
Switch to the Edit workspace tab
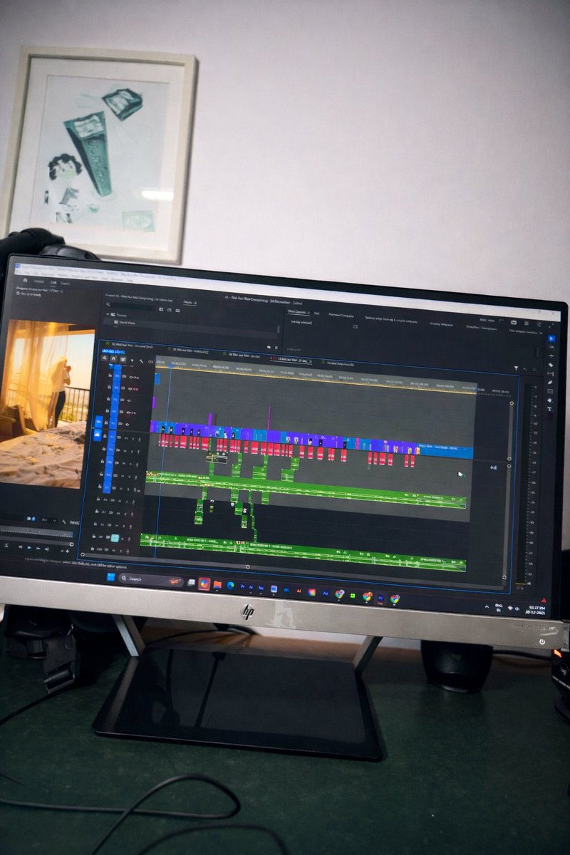pyautogui.click(x=53, y=282)
